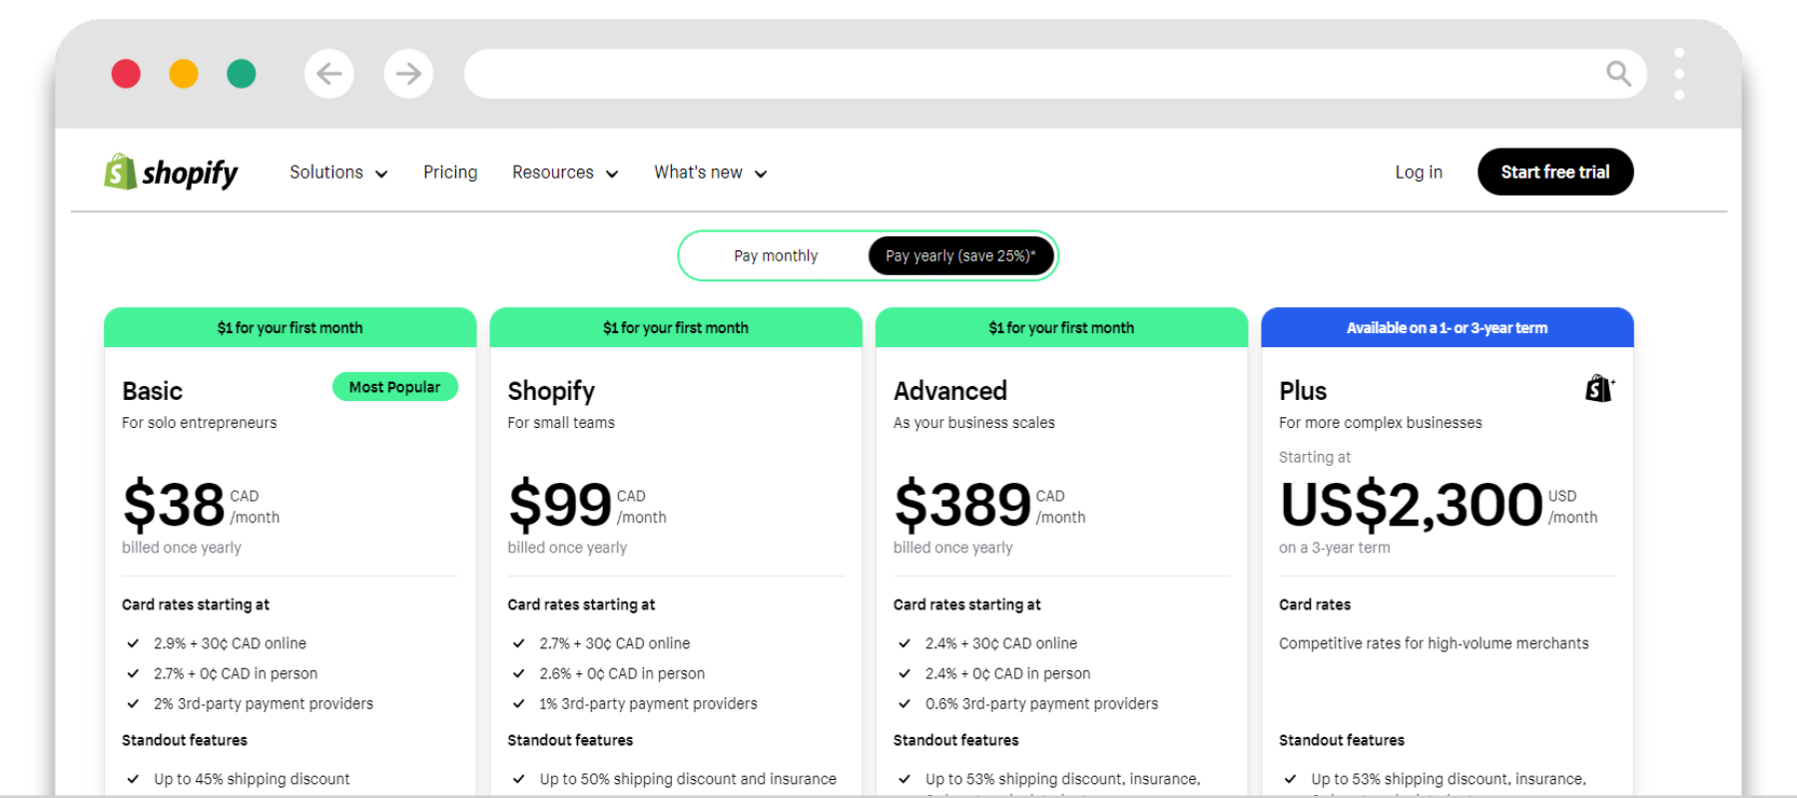Screen dimensions: 1797x798
Task: Click checkmark beside 2.4% + 0¢ CAD in person
Action: (904, 673)
